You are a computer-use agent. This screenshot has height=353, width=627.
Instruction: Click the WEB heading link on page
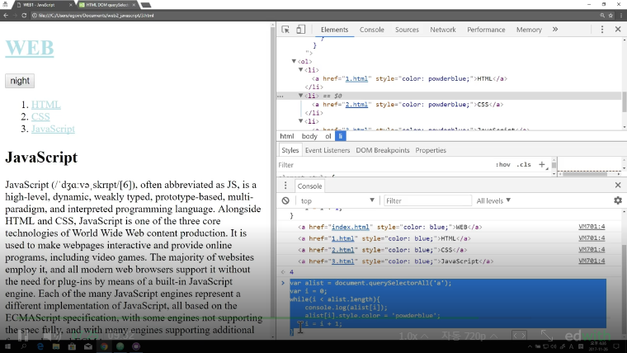point(29,48)
